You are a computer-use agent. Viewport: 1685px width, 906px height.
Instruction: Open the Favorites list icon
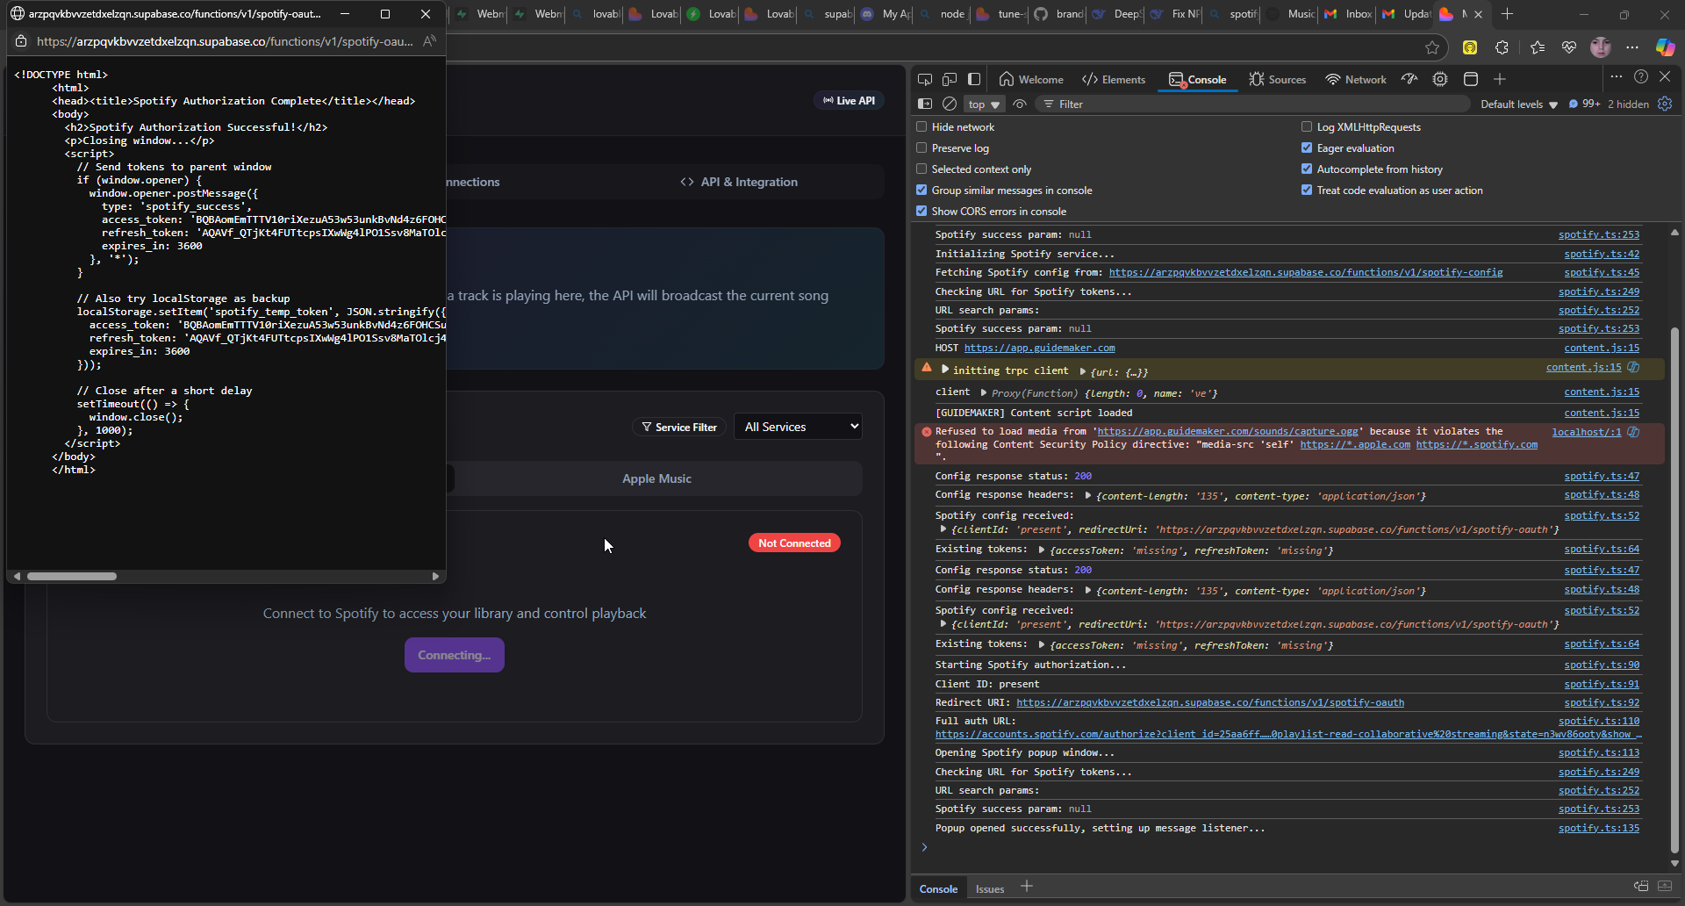click(x=1538, y=47)
